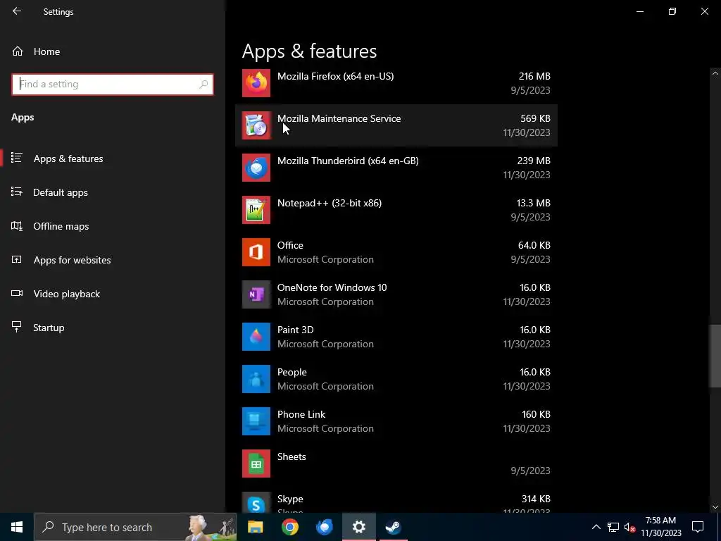Click the 13.3 MB size of Notepad++
The height and width of the screenshot is (541, 721).
pyautogui.click(x=534, y=204)
